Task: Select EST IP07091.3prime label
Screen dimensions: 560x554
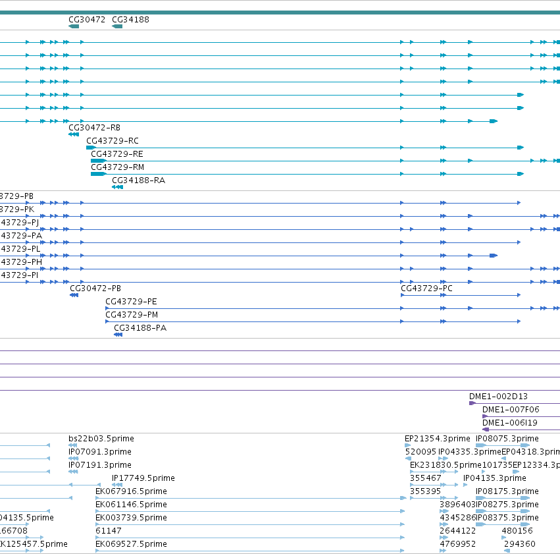Action: pos(99,452)
